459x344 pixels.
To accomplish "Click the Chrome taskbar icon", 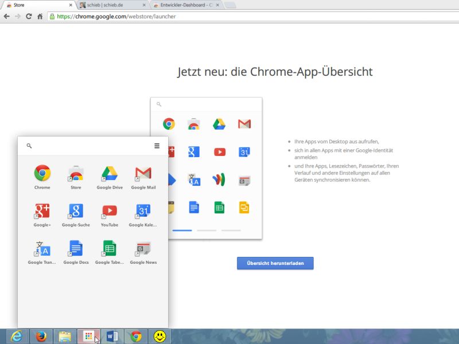I will pos(136,337).
